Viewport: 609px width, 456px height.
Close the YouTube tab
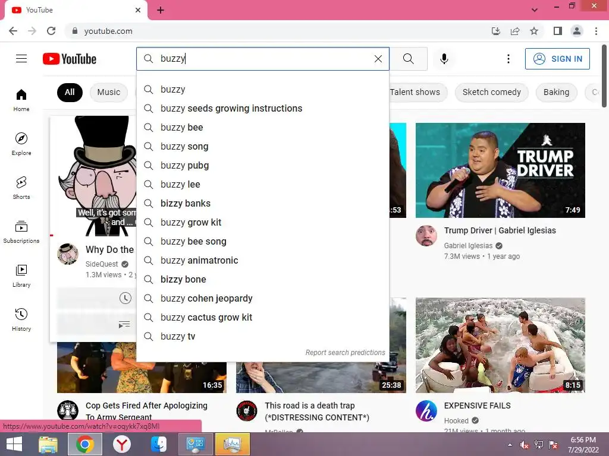pyautogui.click(x=138, y=10)
